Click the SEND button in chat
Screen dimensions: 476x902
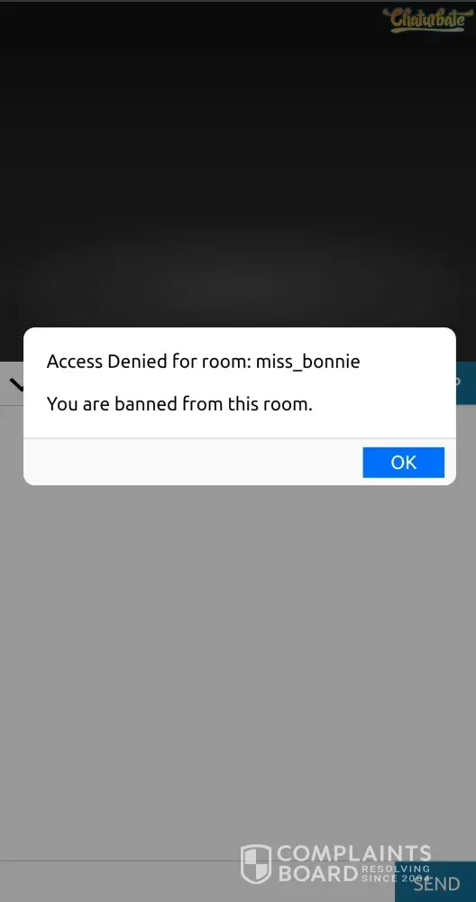[435, 882]
